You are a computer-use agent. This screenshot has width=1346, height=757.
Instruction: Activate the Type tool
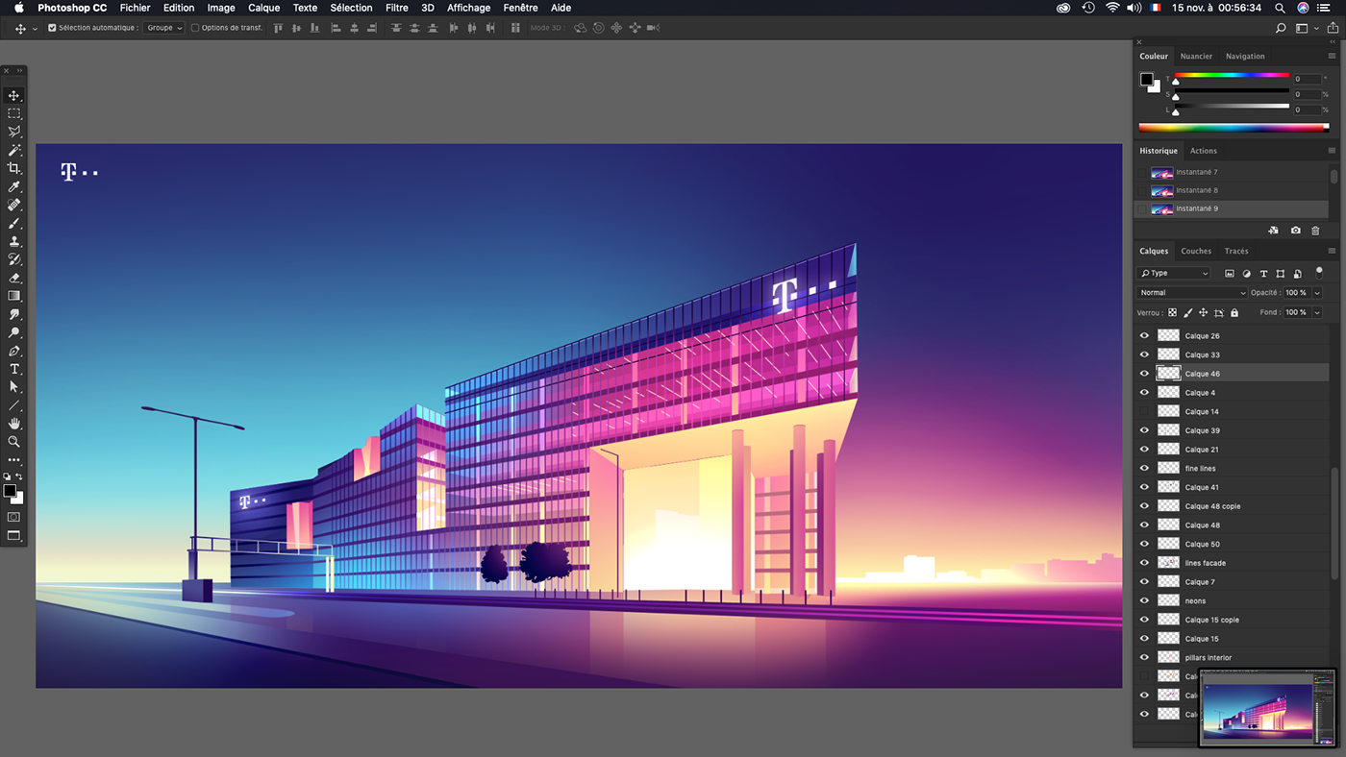point(14,369)
